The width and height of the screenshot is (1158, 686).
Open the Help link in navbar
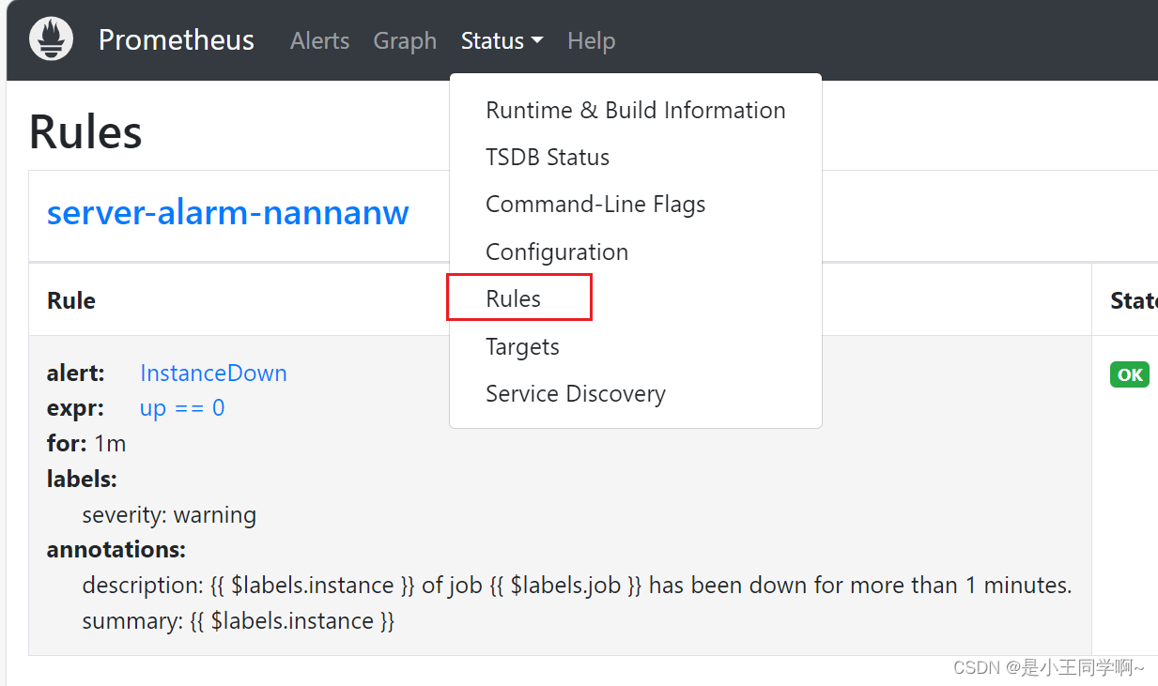(x=591, y=41)
